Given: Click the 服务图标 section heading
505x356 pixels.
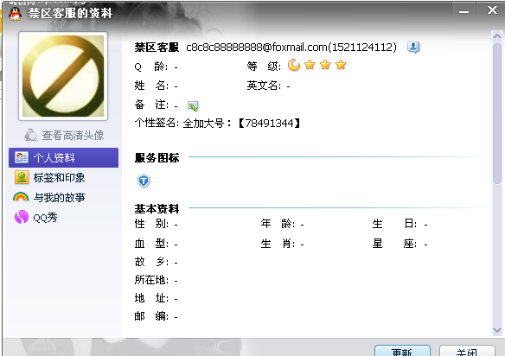Looking at the screenshot, I should coord(157,158).
